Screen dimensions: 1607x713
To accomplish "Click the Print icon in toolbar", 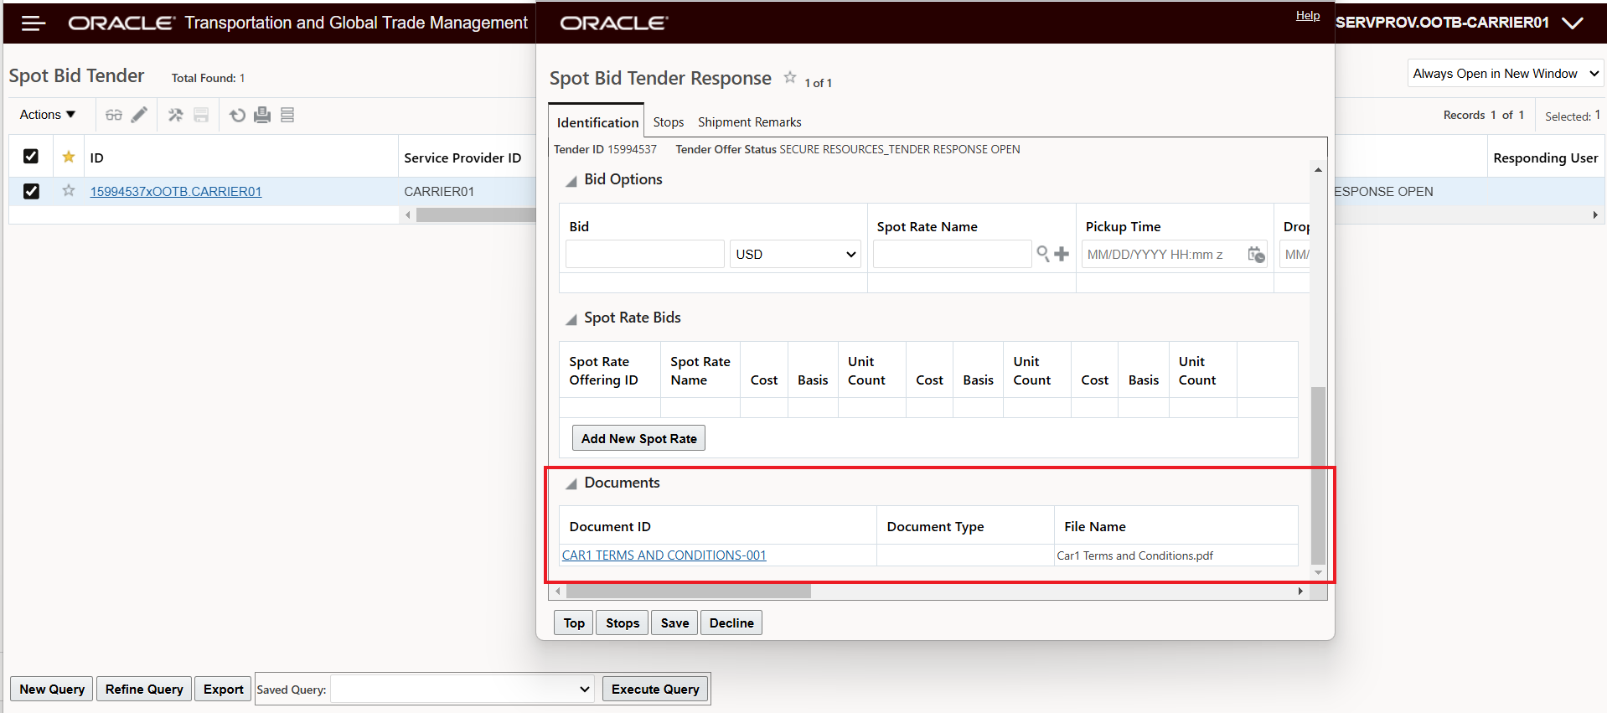I will click(x=262, y=115).
